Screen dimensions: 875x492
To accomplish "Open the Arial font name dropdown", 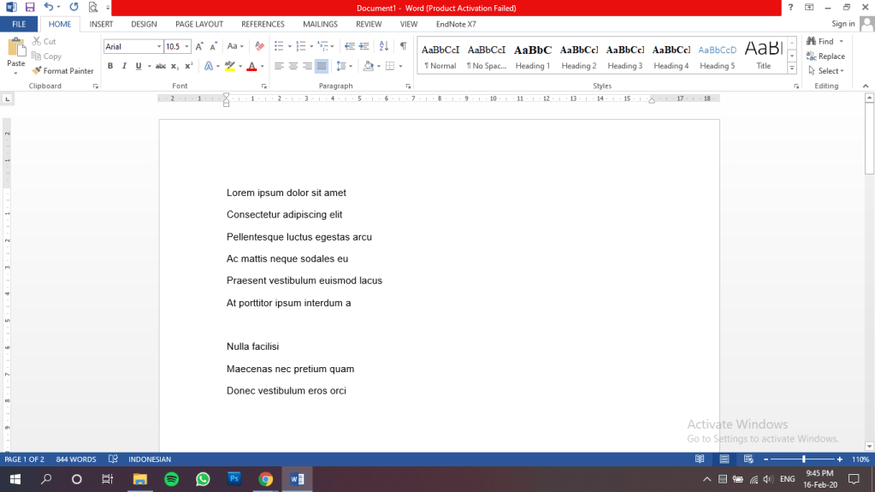I will tap(158, 46).
